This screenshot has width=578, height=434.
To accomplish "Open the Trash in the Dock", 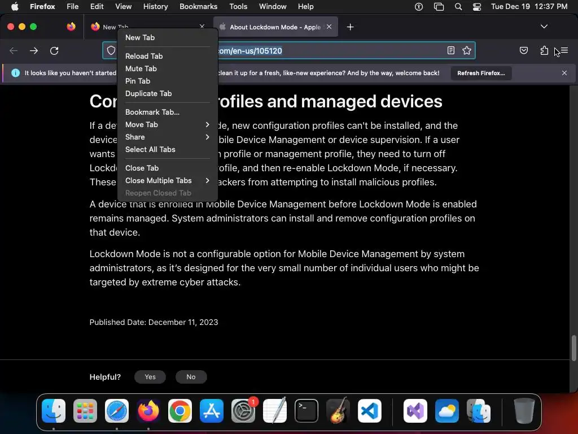I will [x=524, y=411].
